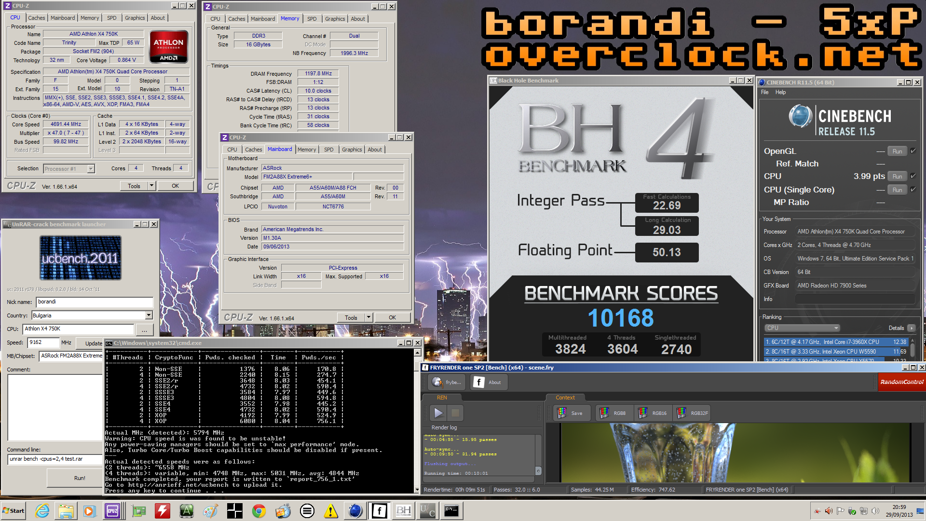The height and width of the screenshot is (521, 926).
Task: Open the CPU ranking dropdown in Cinebench
Action: tap(802, 328)
